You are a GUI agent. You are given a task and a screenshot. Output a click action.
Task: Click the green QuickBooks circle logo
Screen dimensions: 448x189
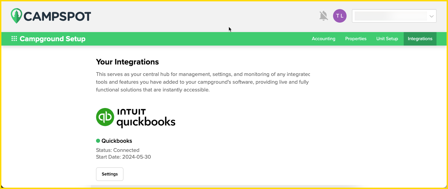(105, 117)
